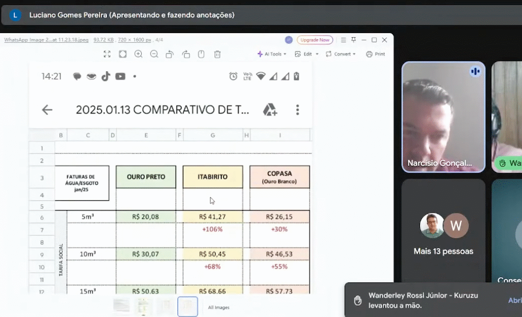Delete the image with trash icon

(x=217, y=54)
